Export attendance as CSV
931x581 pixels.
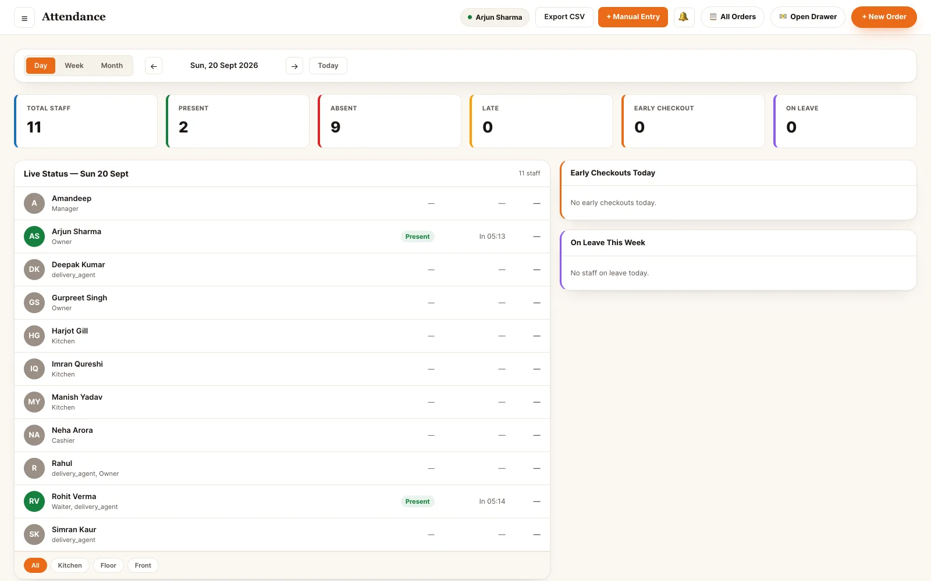click(564, 17)
